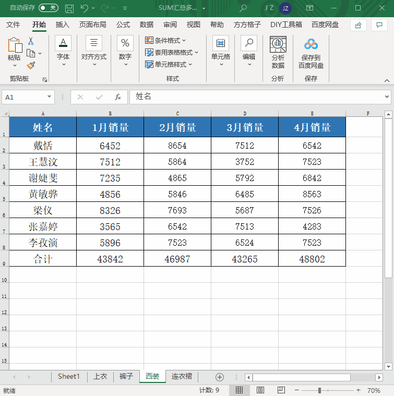Click the zoom slider handle
The width and height of the screenshot is (394, 396).
319,390
